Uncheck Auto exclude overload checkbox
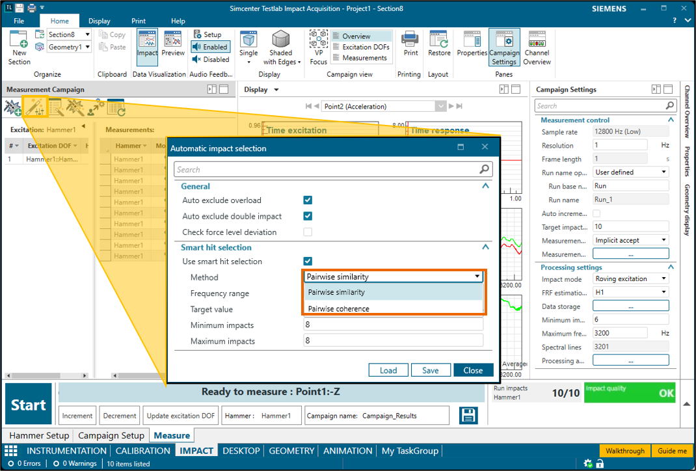Screen dimensions: 696x471 (308, 200)
